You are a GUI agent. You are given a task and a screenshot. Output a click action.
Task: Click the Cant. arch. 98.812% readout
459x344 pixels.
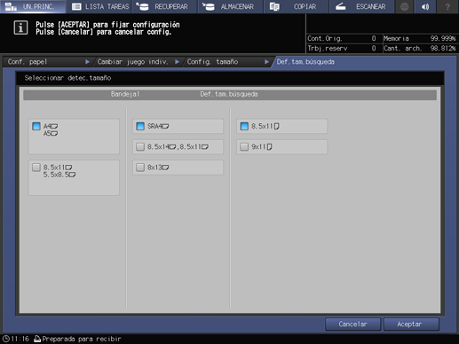(x=419, y=49)
